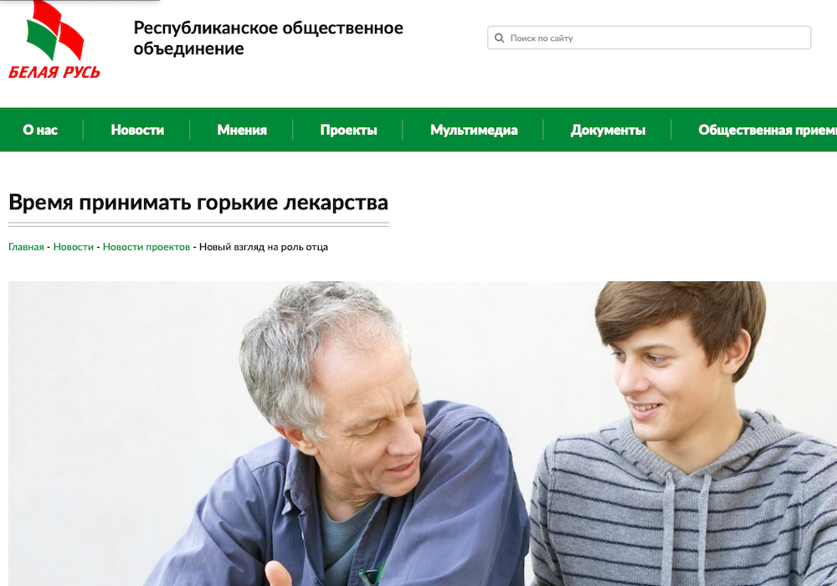Focus the Поиск по сайту field

point(650,38)
